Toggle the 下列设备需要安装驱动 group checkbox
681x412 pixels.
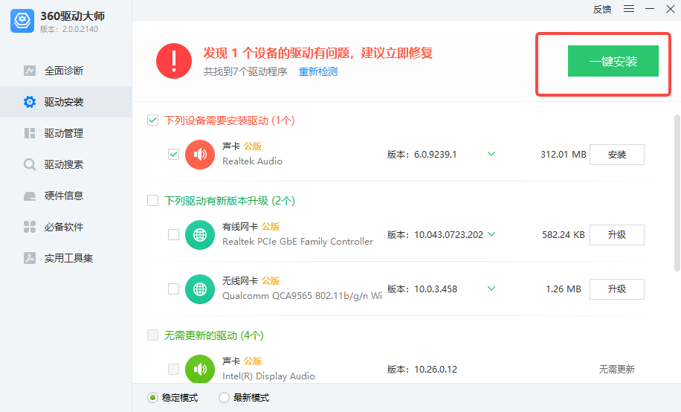click(153, 120)
